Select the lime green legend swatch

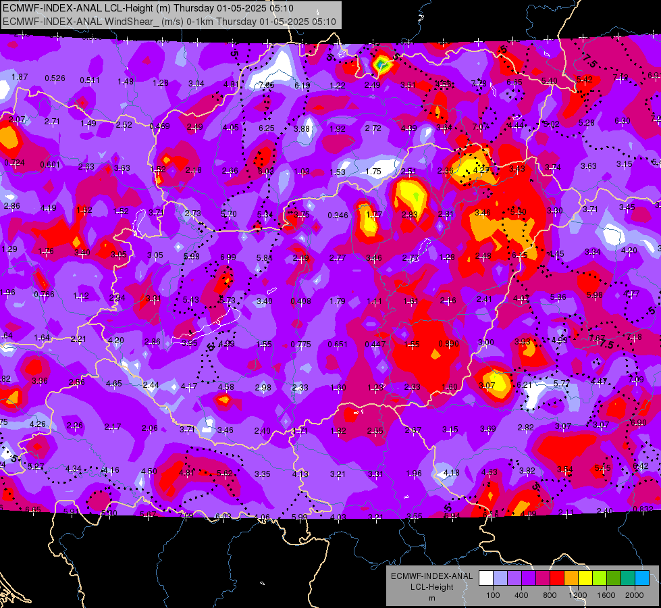pos(600,578)
